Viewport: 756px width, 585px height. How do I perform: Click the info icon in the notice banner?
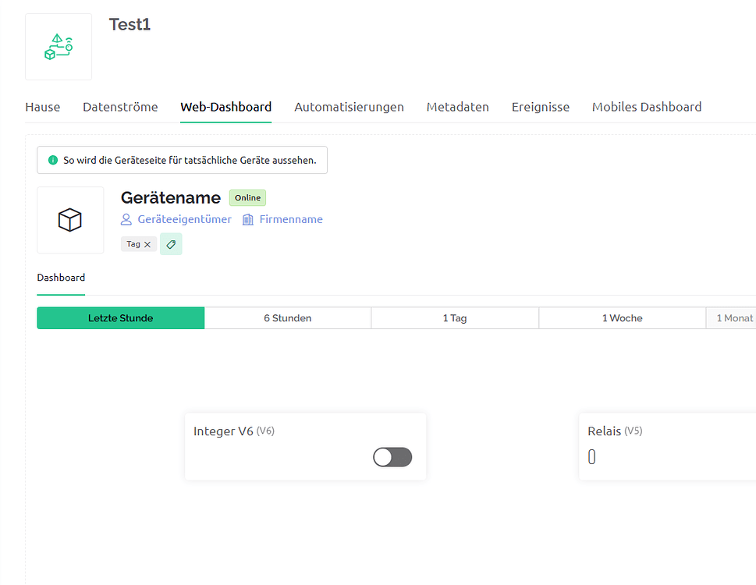click(53, 160)
